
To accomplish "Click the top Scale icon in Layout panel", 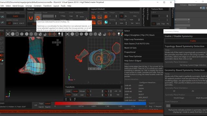I will 106,17.
